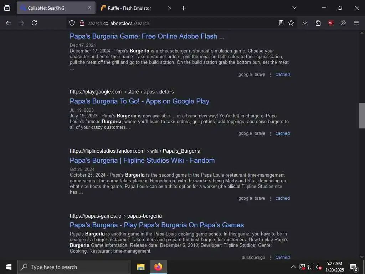The width and height of the screenshot is (365, 274).
Task: Toggle reader view icon
Action: coord(281,23)
